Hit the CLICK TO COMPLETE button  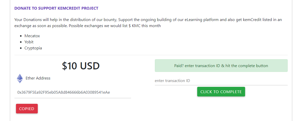pos(221,92)
